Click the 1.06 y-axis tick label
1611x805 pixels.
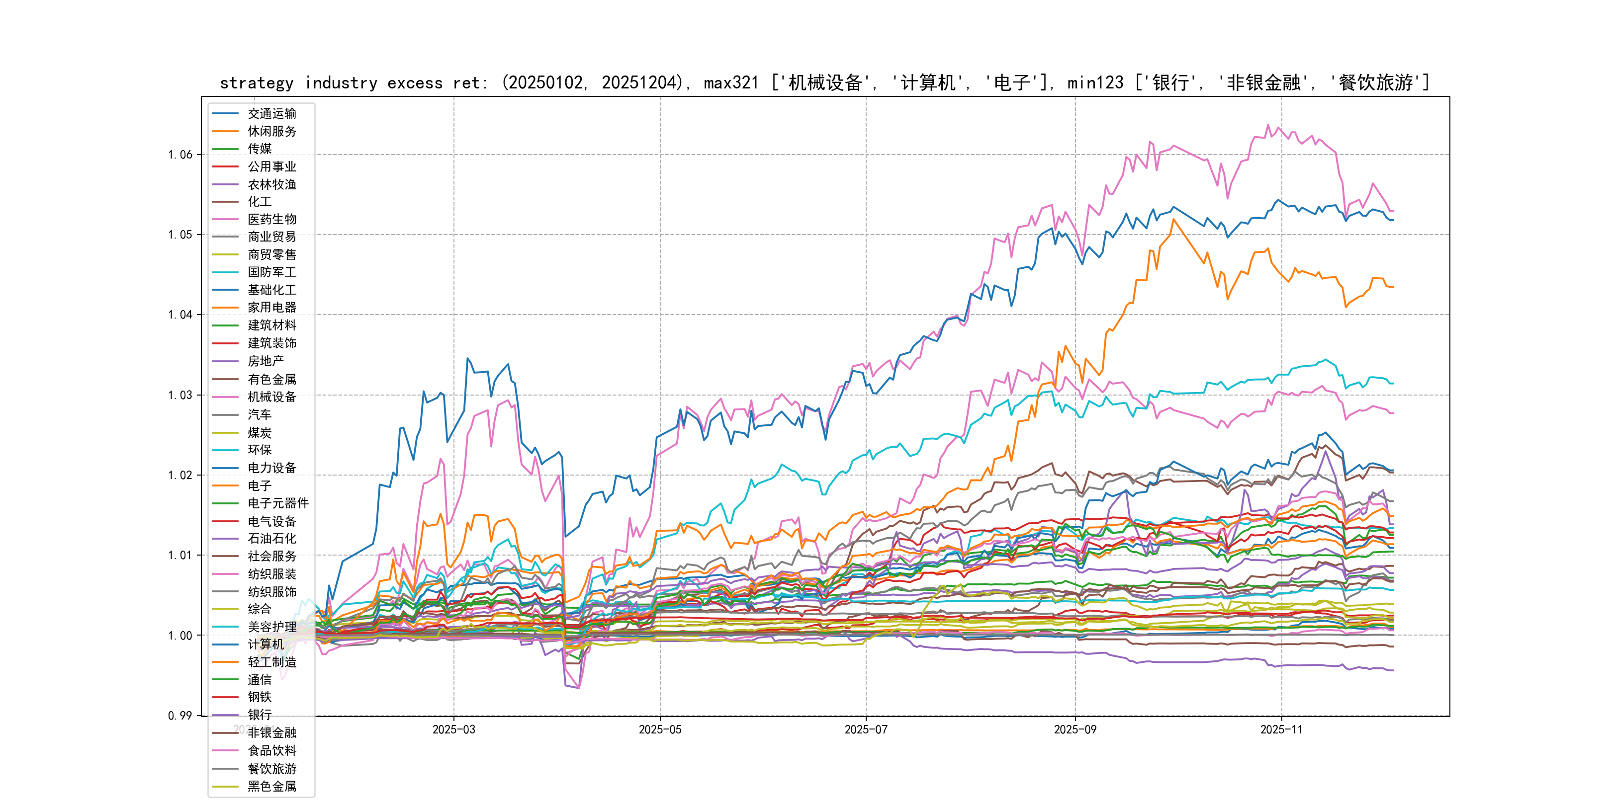click(x=180, y=155)
